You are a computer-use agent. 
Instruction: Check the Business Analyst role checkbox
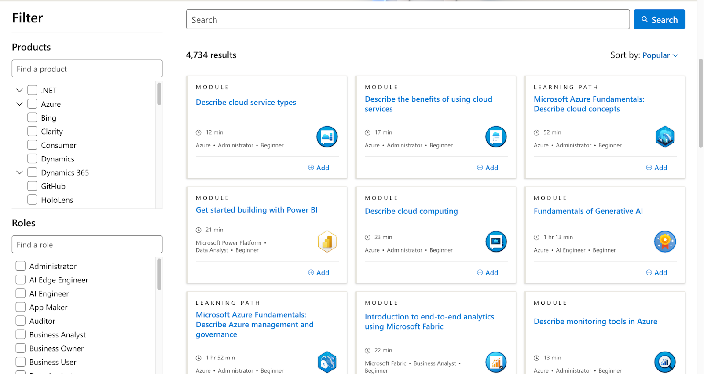pyautogui.click(x=20, y=334)
